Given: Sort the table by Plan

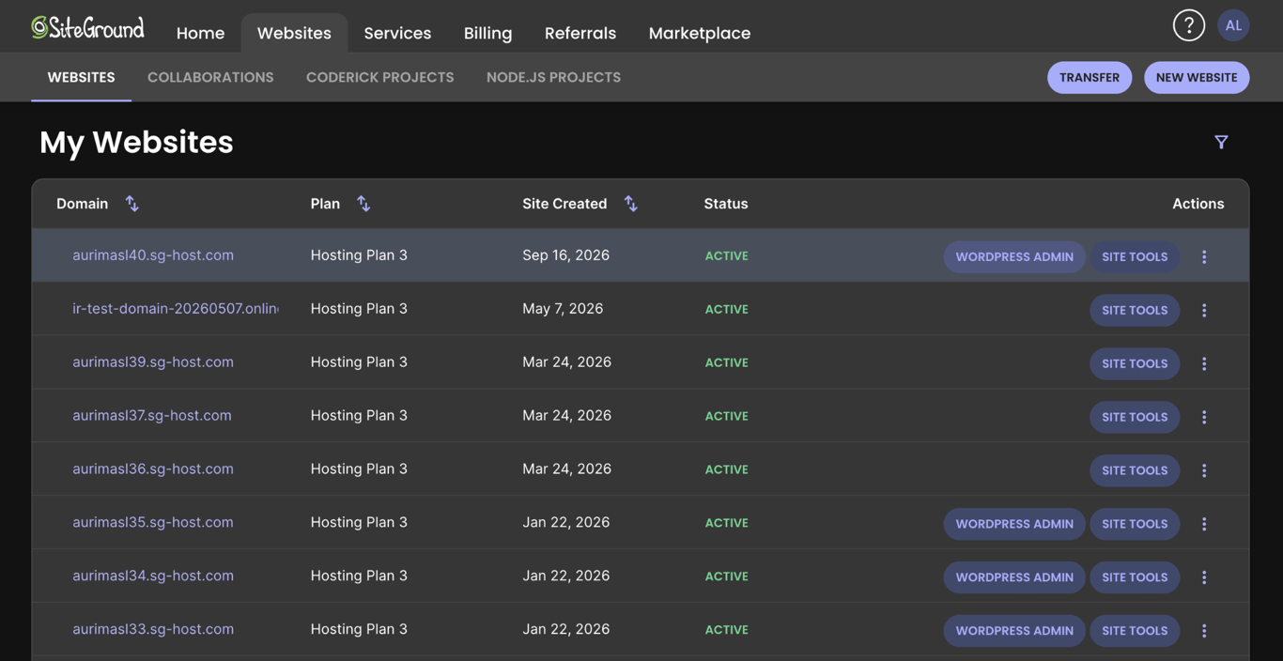Looking at the screenshot, I should (x=363, y=204).
